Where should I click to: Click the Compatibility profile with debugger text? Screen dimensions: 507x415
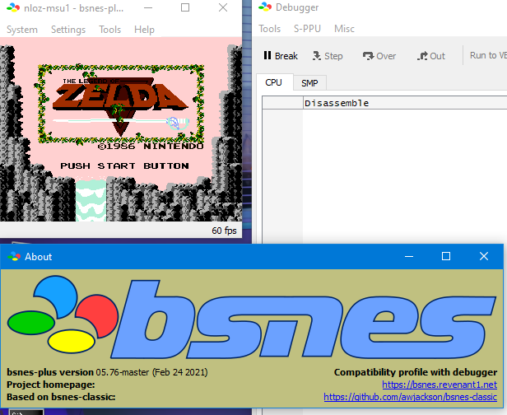click(x=416, y=372)
